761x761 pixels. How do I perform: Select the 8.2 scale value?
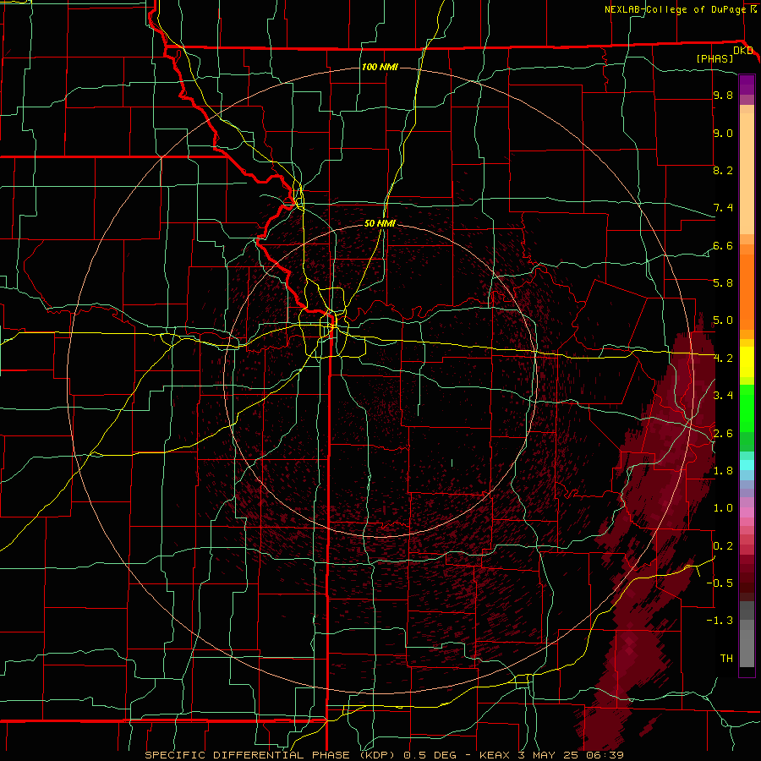click(723, 170)
